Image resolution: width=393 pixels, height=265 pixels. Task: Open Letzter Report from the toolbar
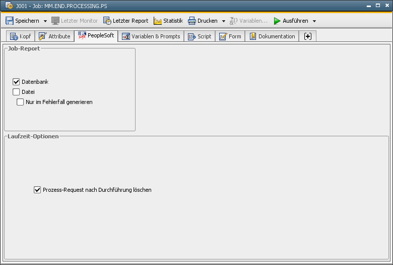(126, 21)
